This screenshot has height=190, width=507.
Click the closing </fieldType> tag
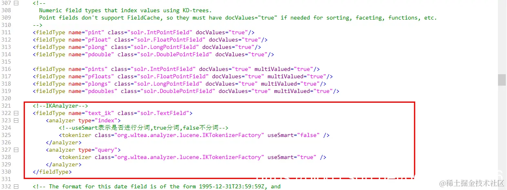(52, 172)
